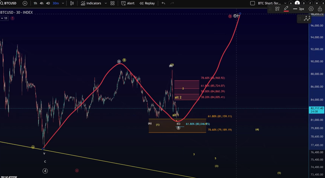Viewport: 325px width, 178px height.
Task: Select the X layout quick button
Action: tap(323, 3)
